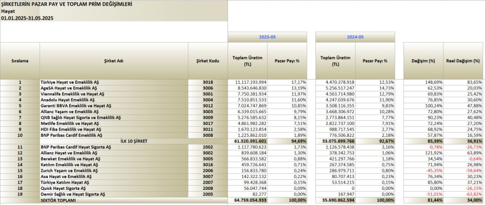
Task: Click Axa Hayat ve Emeklilik AŞ cell
Action: (x=114, y=177)
